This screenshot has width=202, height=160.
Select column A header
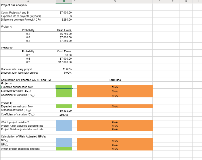(28, 2)
